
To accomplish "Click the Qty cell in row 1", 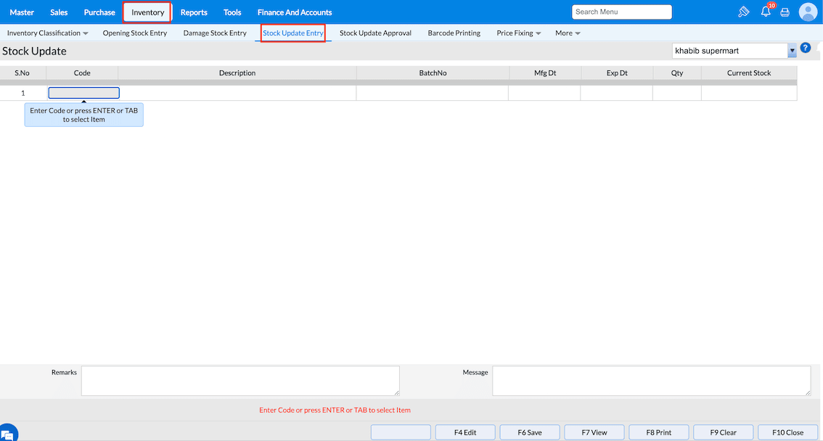I will 677,93.
